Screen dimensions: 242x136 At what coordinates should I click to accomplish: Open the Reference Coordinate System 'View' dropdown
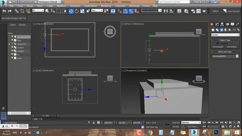(97, 10)
